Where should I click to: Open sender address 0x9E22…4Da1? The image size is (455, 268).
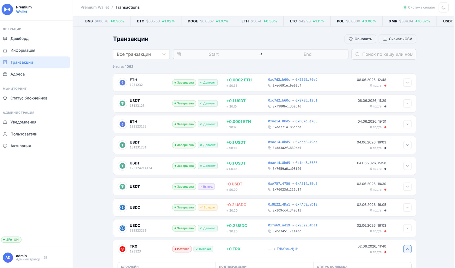(279, 205)
